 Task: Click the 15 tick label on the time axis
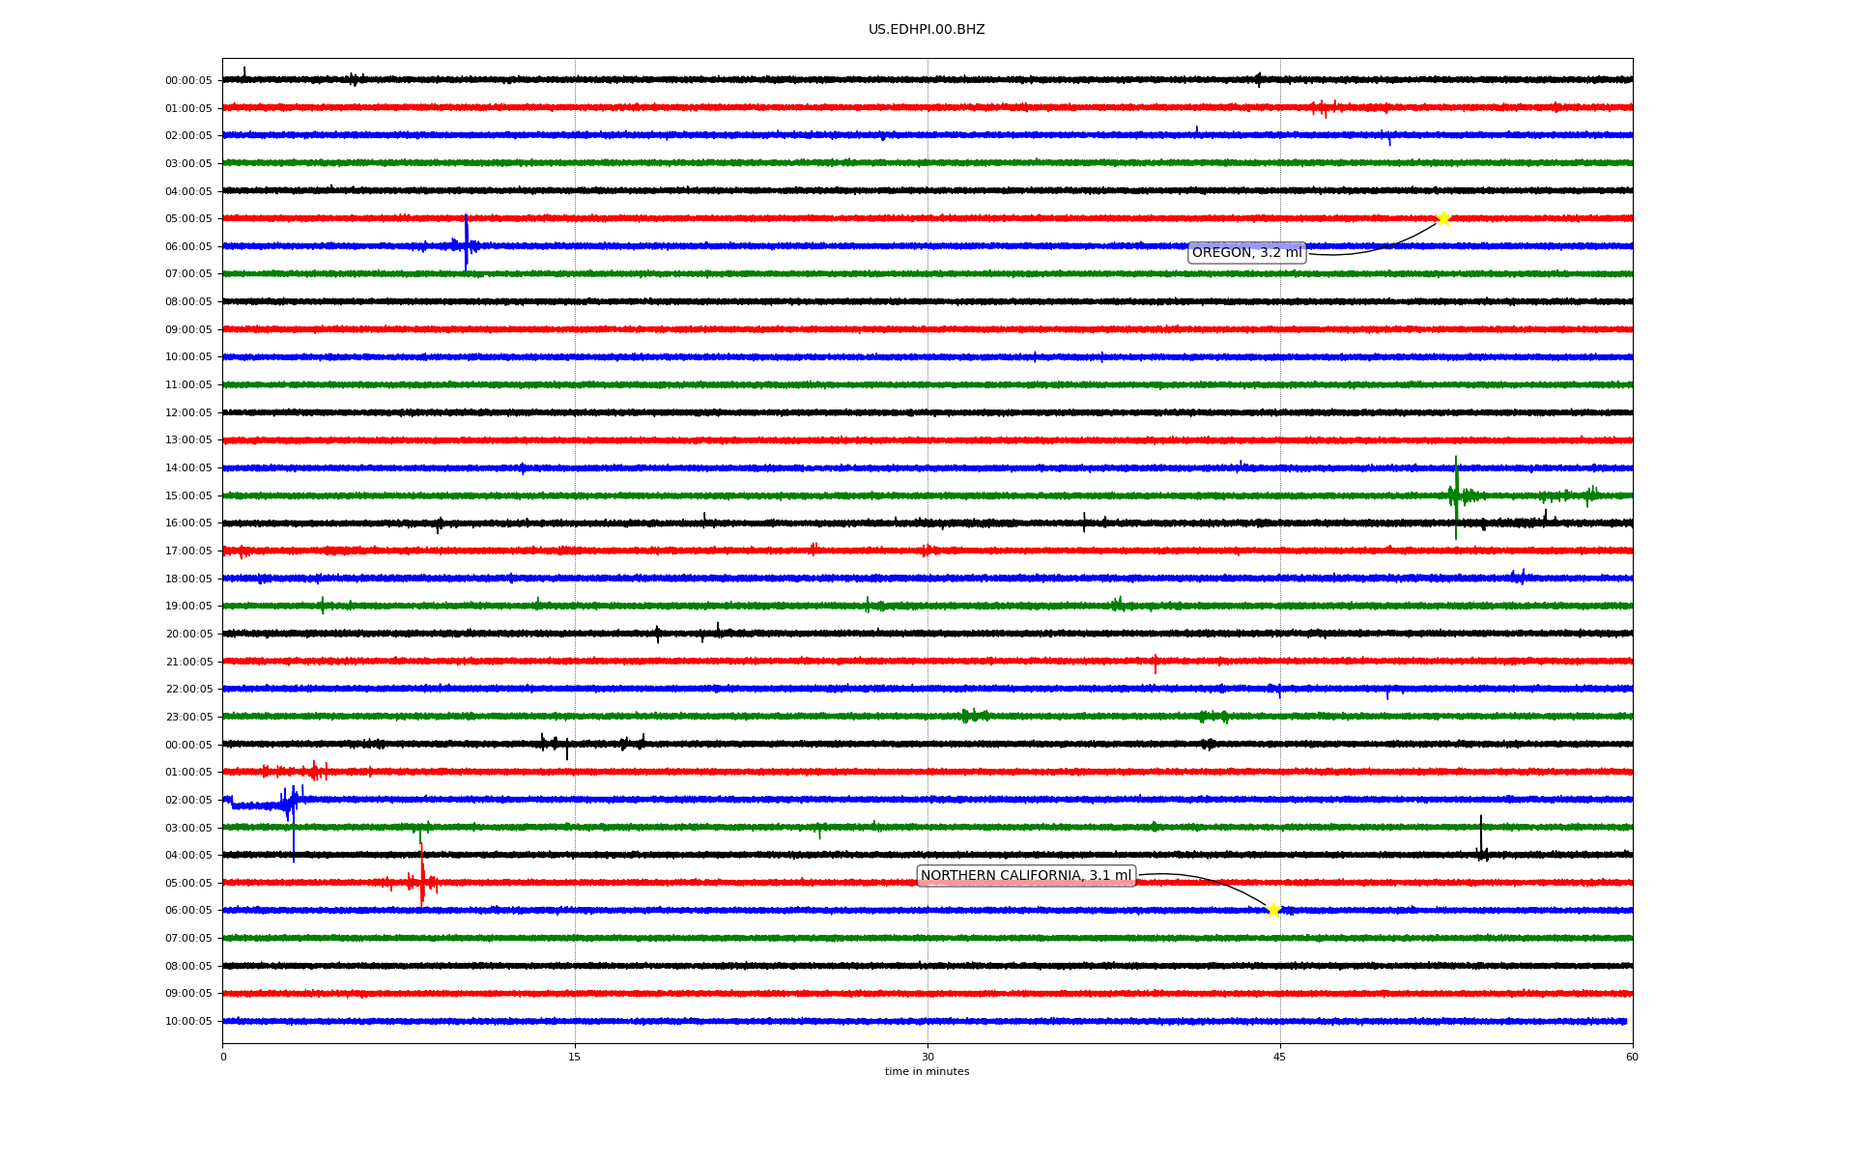click(575, 1057)
